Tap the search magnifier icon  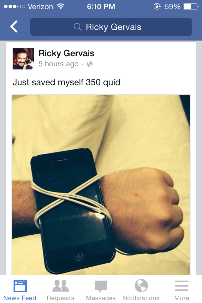(x=78, y=27)
